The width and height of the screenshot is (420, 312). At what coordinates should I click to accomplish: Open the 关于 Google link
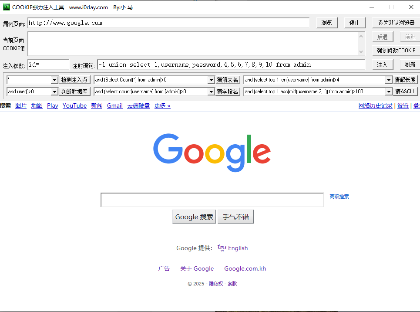click(x=197, y=268)
